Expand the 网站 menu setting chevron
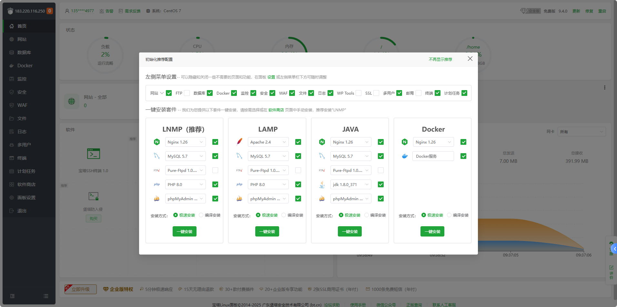 (x=162, y=93)
